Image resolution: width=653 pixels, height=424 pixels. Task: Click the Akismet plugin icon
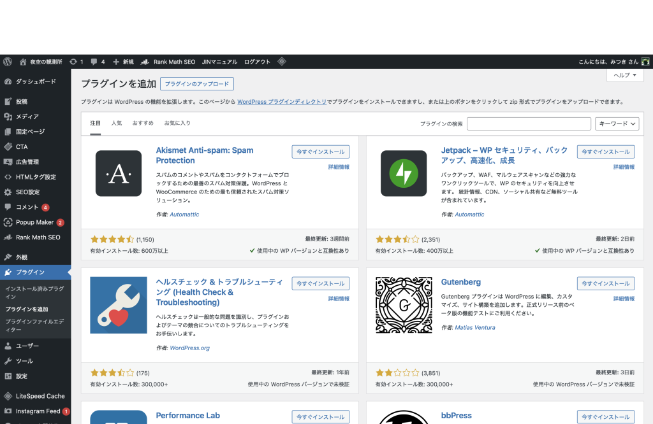click(119, 173)
